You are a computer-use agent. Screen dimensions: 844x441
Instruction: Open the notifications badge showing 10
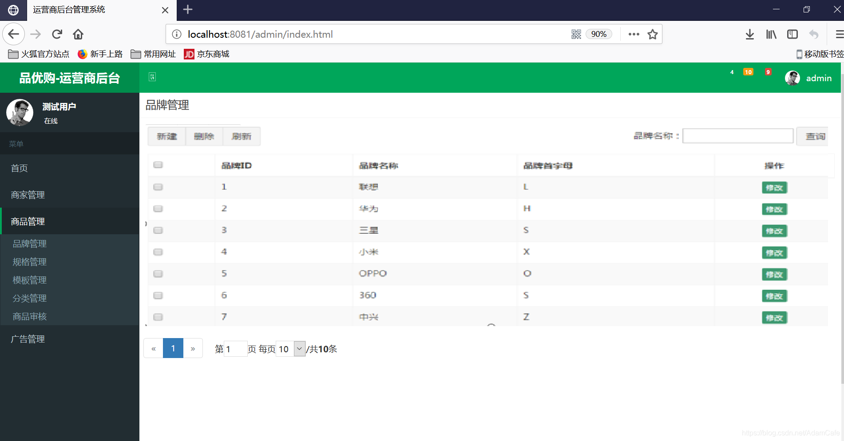pos(748,72)
